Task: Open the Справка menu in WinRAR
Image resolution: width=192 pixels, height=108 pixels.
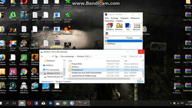Action: [x=119, y=21]
